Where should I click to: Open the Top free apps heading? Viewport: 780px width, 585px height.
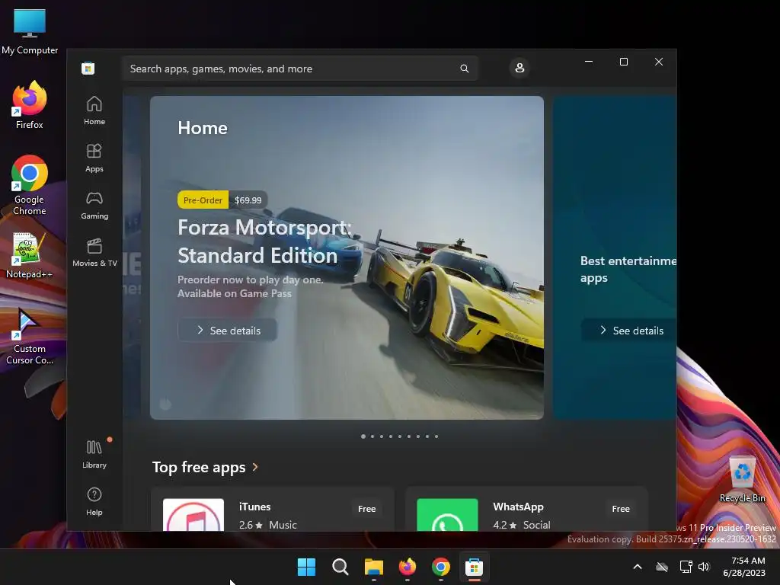(x=199, y=467)
